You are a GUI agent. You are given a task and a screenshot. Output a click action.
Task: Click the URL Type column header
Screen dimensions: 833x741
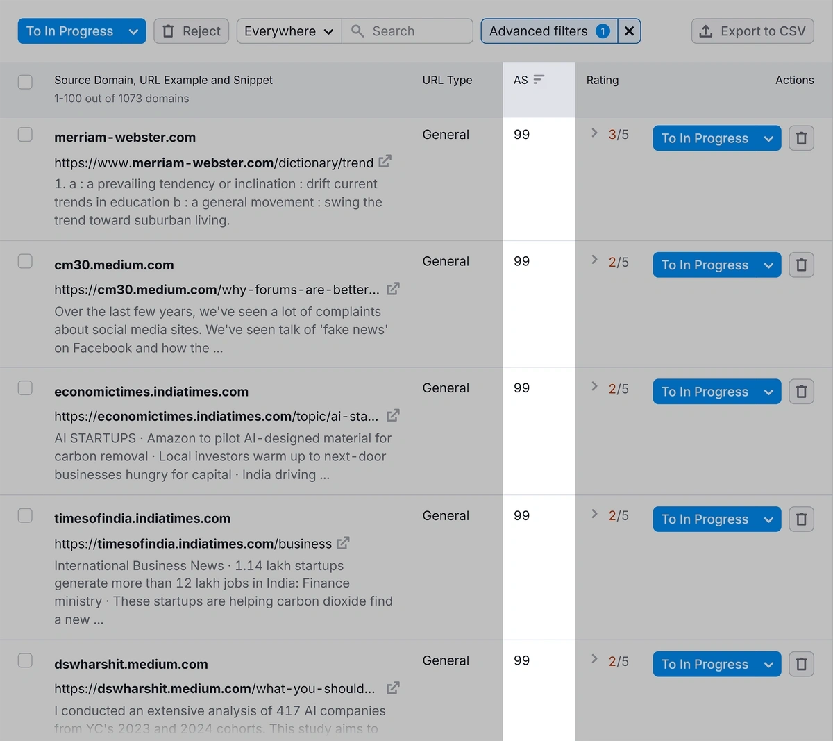(447, 80)
